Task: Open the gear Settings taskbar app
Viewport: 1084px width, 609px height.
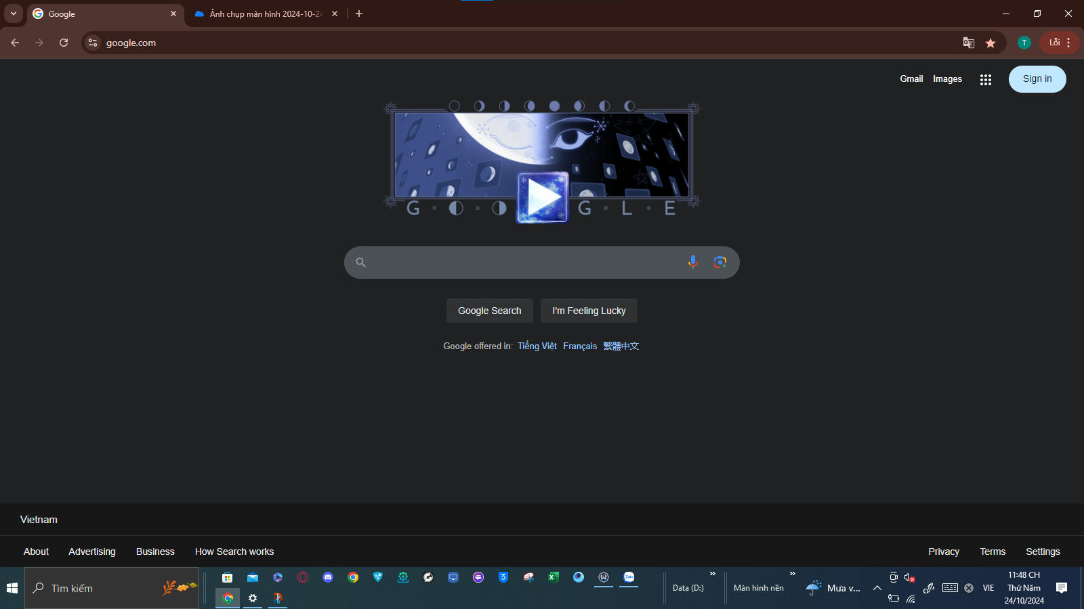Action: (x=253, y=598)
